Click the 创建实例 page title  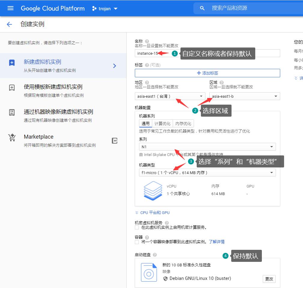pos(32,24)
